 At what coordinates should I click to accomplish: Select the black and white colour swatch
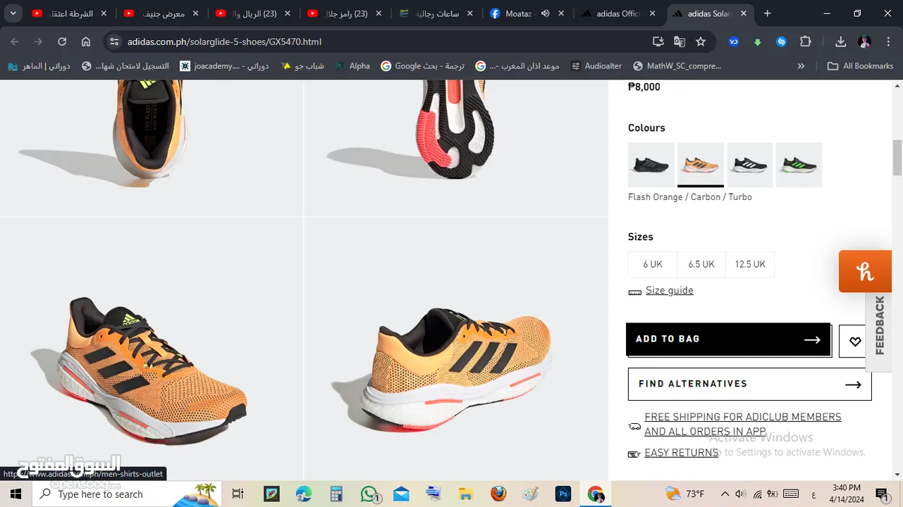(x=750, y=165)
